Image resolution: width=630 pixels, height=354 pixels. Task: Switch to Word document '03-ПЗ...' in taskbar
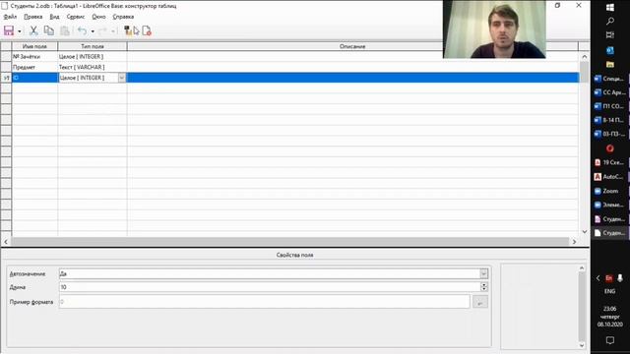(610, 134)
